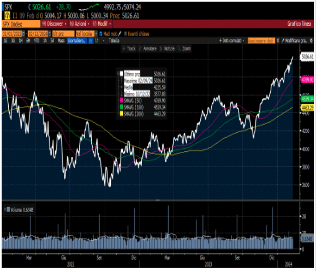Viewport: 316px width, 271px height.
Task: Select the line chart type icon
Action: [x=91, y=40]
